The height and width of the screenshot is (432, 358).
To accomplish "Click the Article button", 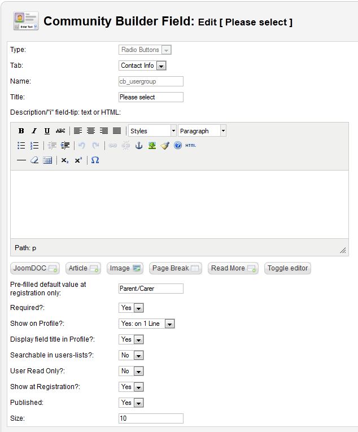I will [83, 268].
